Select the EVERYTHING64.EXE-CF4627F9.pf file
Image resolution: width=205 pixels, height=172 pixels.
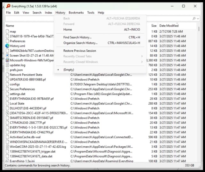pos(31,132)
